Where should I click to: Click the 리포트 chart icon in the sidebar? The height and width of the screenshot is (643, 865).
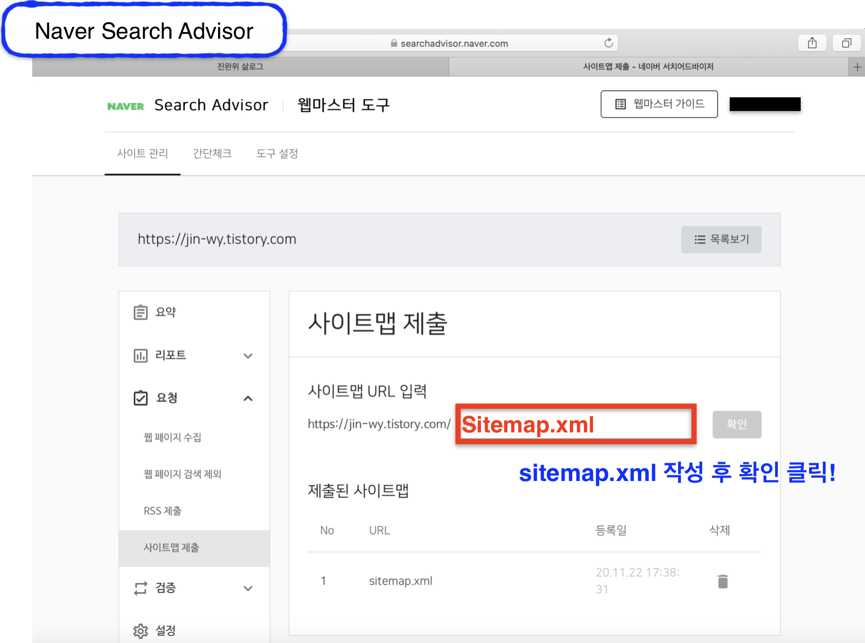click(x=140, y=355)
